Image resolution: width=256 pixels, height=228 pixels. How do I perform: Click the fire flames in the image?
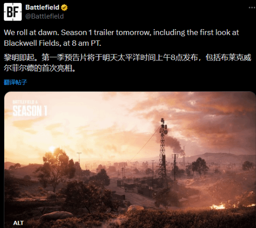click(x=218, y=207)
